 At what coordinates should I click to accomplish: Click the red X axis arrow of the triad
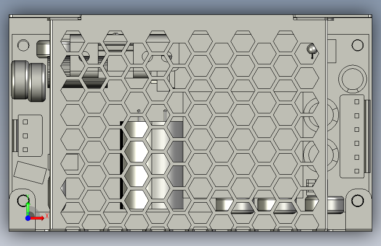pyautogui.click(x=37, y=218)
